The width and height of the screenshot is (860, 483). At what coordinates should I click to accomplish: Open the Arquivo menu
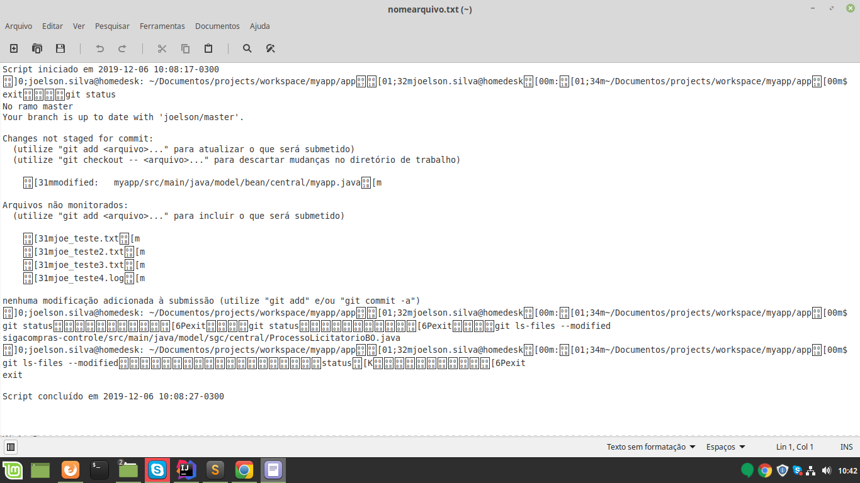pos(18,26)
